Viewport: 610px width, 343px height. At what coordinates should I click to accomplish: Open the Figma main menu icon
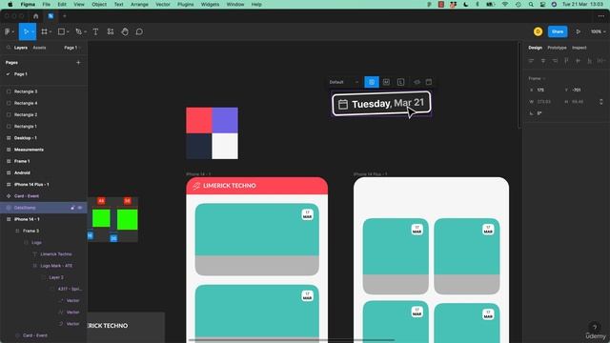[8, 31]
